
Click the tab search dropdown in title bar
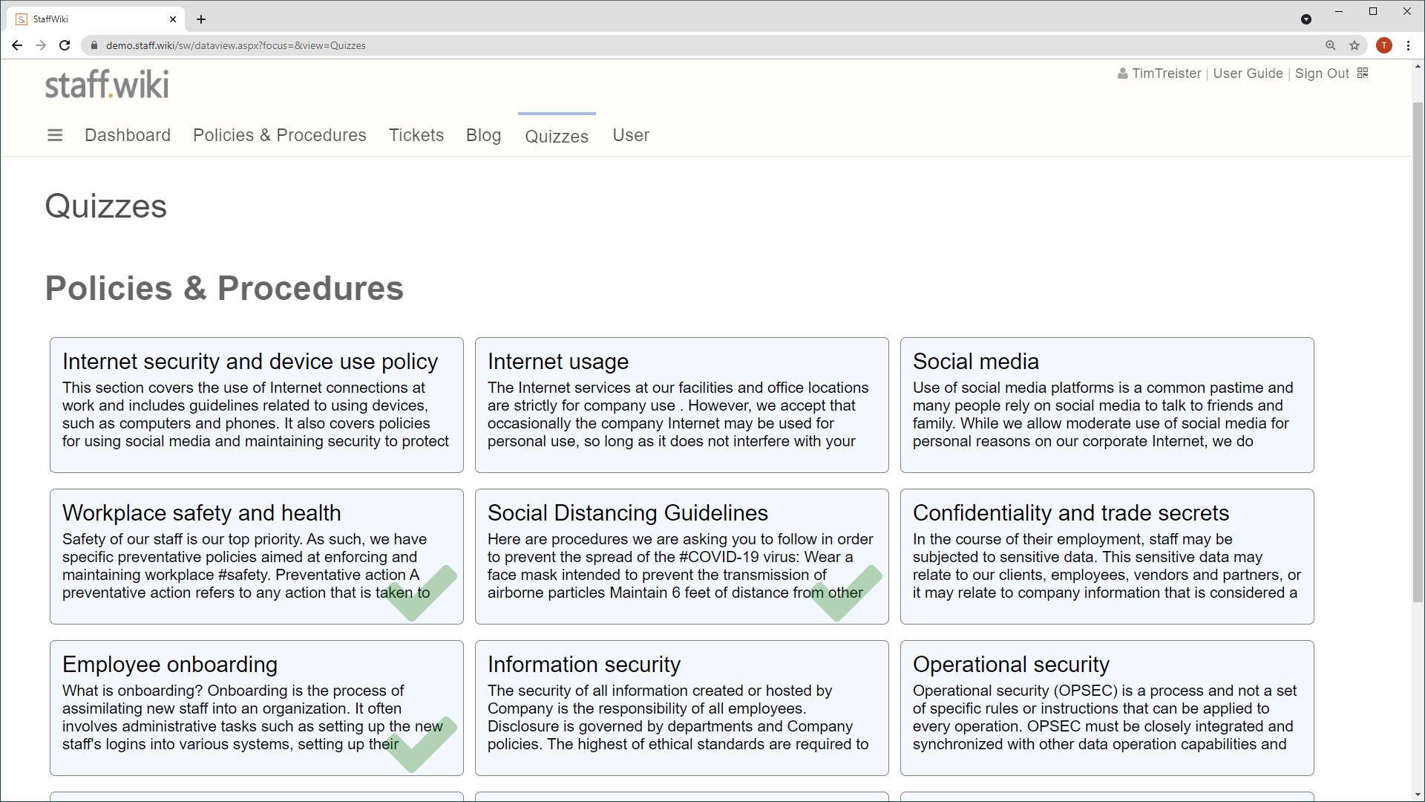click(x=1306, y=19)
